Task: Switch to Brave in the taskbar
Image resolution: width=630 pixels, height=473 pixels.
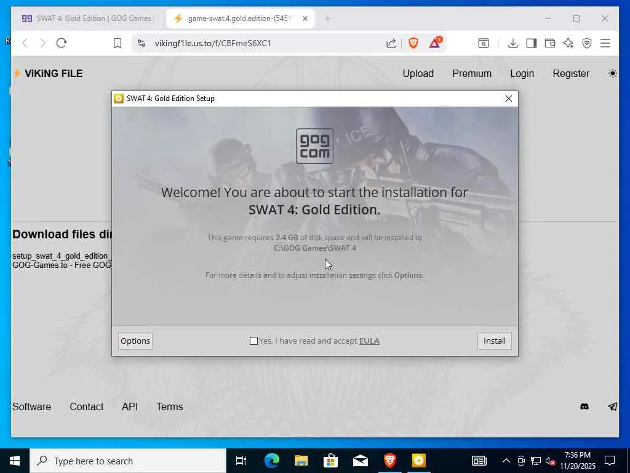Action: coord(389,461)
